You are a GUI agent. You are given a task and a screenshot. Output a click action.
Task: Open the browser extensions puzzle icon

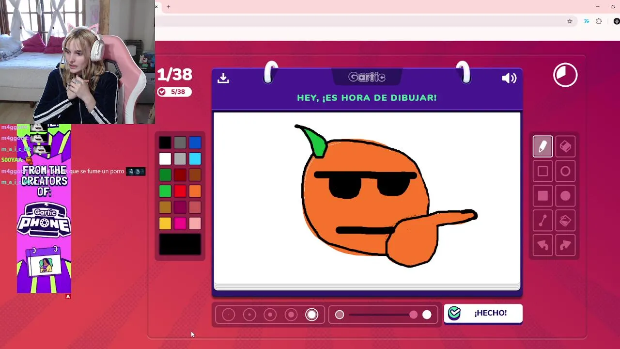tap(599, 21)
